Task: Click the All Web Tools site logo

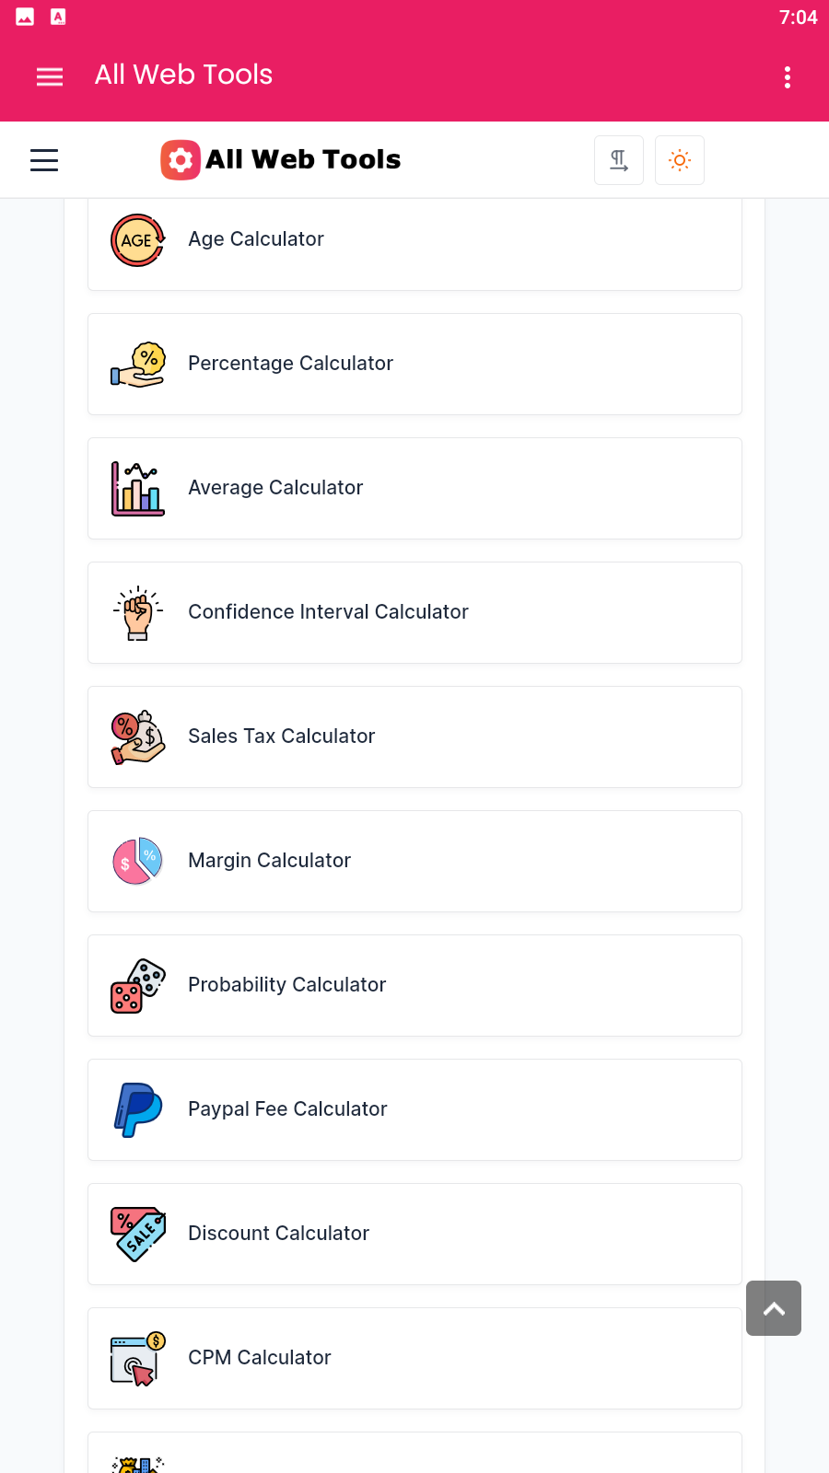Action: tap(281, 160)
